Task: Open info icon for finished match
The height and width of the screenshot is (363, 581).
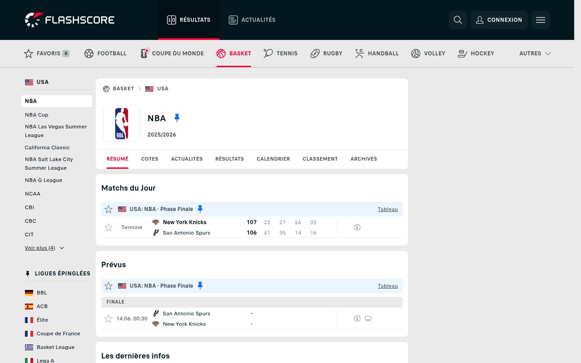Action: click(357, 227)
